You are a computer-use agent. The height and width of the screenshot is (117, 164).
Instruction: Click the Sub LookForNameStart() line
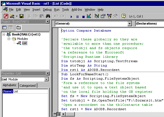point(85,74)
